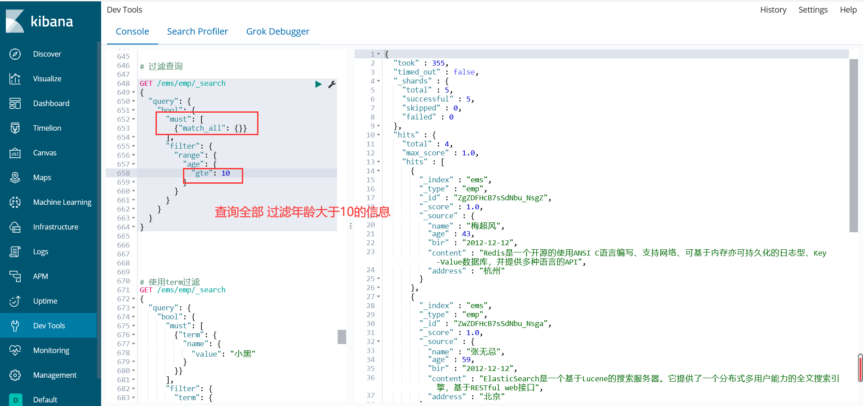Collapse hits fold at response line 10
Screen dimensions: 863x406
(x=378, y=135)
